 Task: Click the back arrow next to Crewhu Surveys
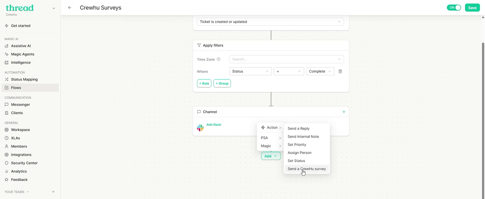click(70, 8)
